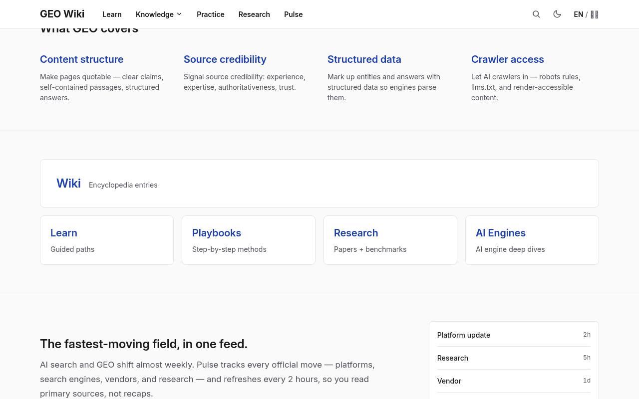Open the Learn nav item
This screenshot has width=639, height=399.
coord(112,14)
